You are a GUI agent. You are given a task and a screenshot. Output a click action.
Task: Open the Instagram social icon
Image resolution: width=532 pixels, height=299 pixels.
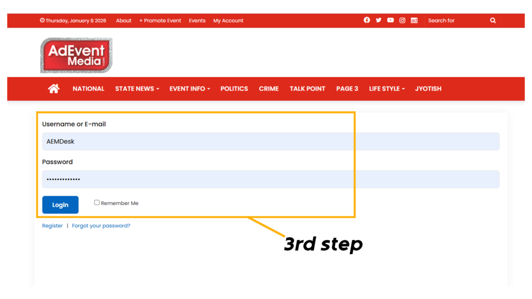(402, 20)
